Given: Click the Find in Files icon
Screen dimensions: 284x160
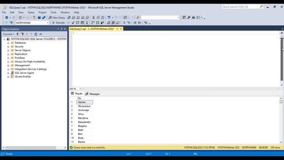Looking at the screenshot, I should pos(138,18).
